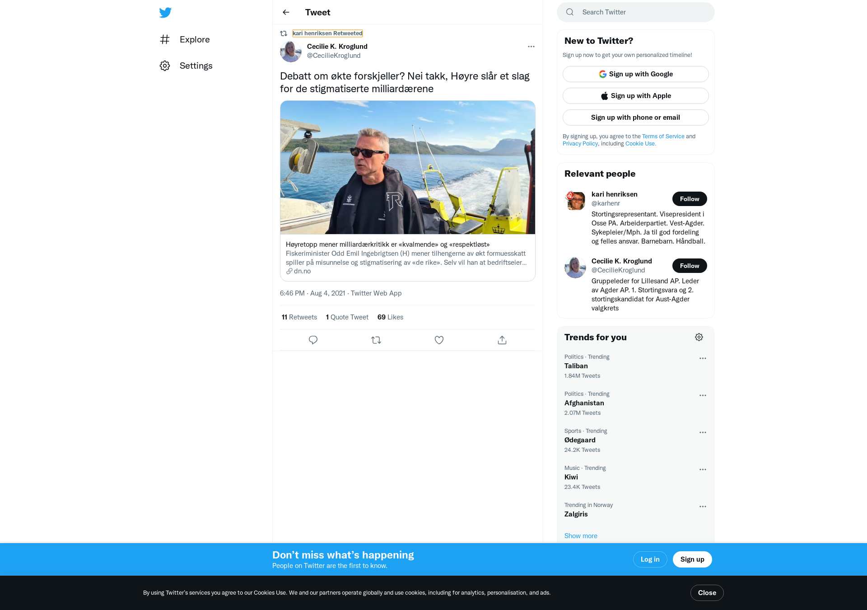Open more options for Ødegaard trend
The height and width of the screenshot is (610, 867).
click(x=703, y=432)
